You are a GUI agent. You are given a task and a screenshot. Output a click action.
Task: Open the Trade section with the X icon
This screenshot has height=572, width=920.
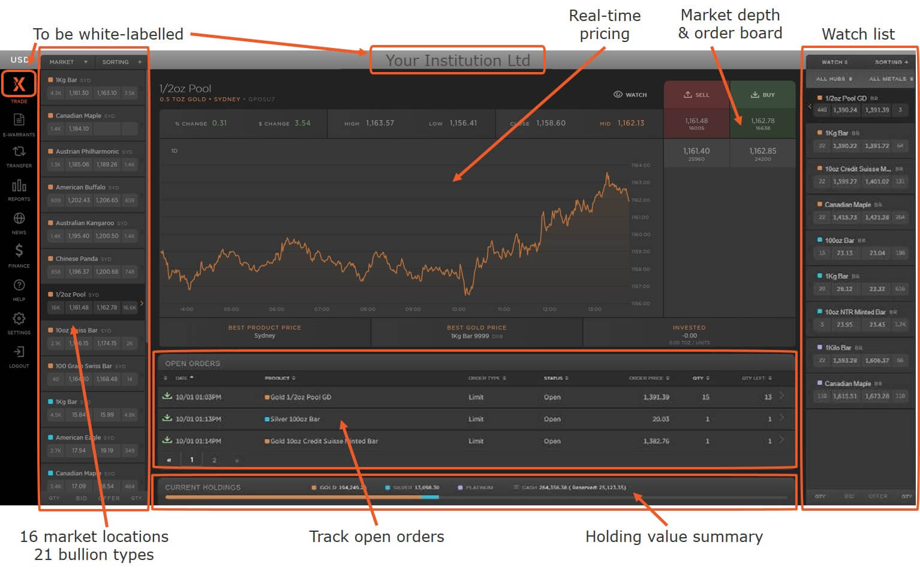click(x=19, y=85)
